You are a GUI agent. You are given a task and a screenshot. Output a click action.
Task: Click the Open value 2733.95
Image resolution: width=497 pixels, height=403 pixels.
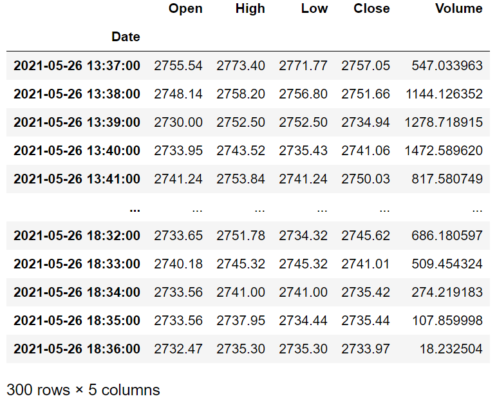tap(178, 151)
